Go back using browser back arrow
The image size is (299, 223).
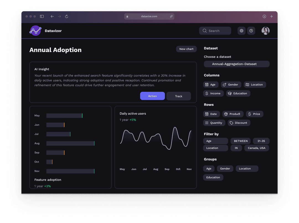click(x=52, y=17)
